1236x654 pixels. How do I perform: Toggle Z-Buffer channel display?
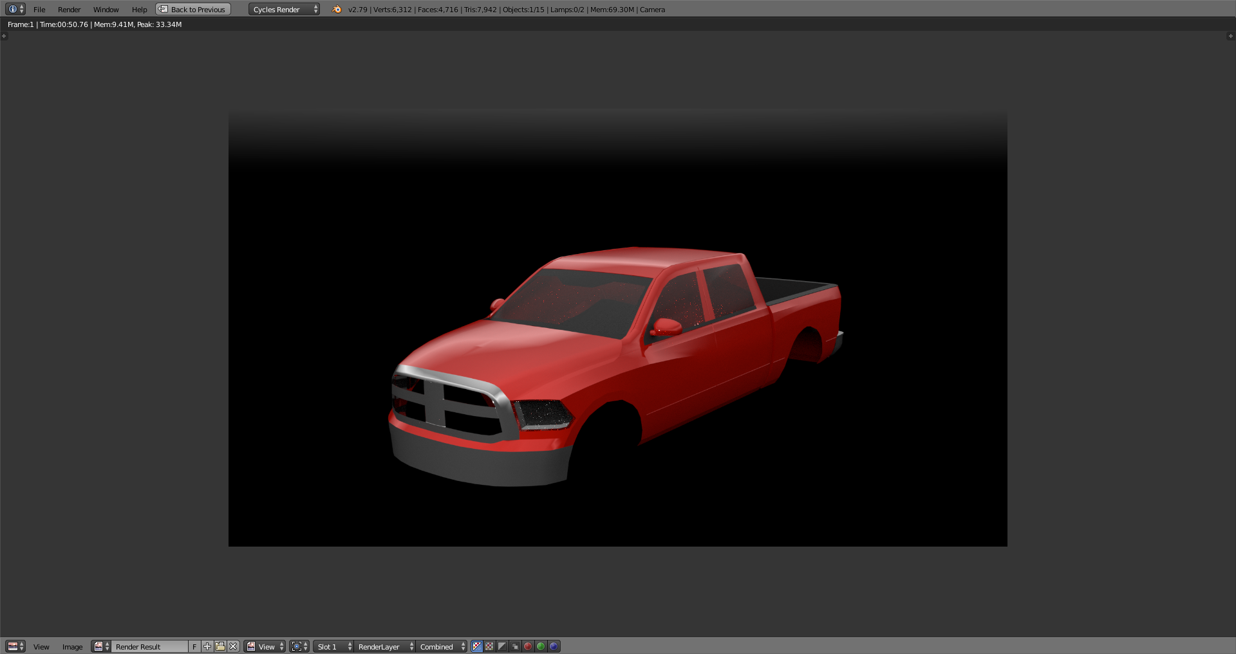pos(515,646)
